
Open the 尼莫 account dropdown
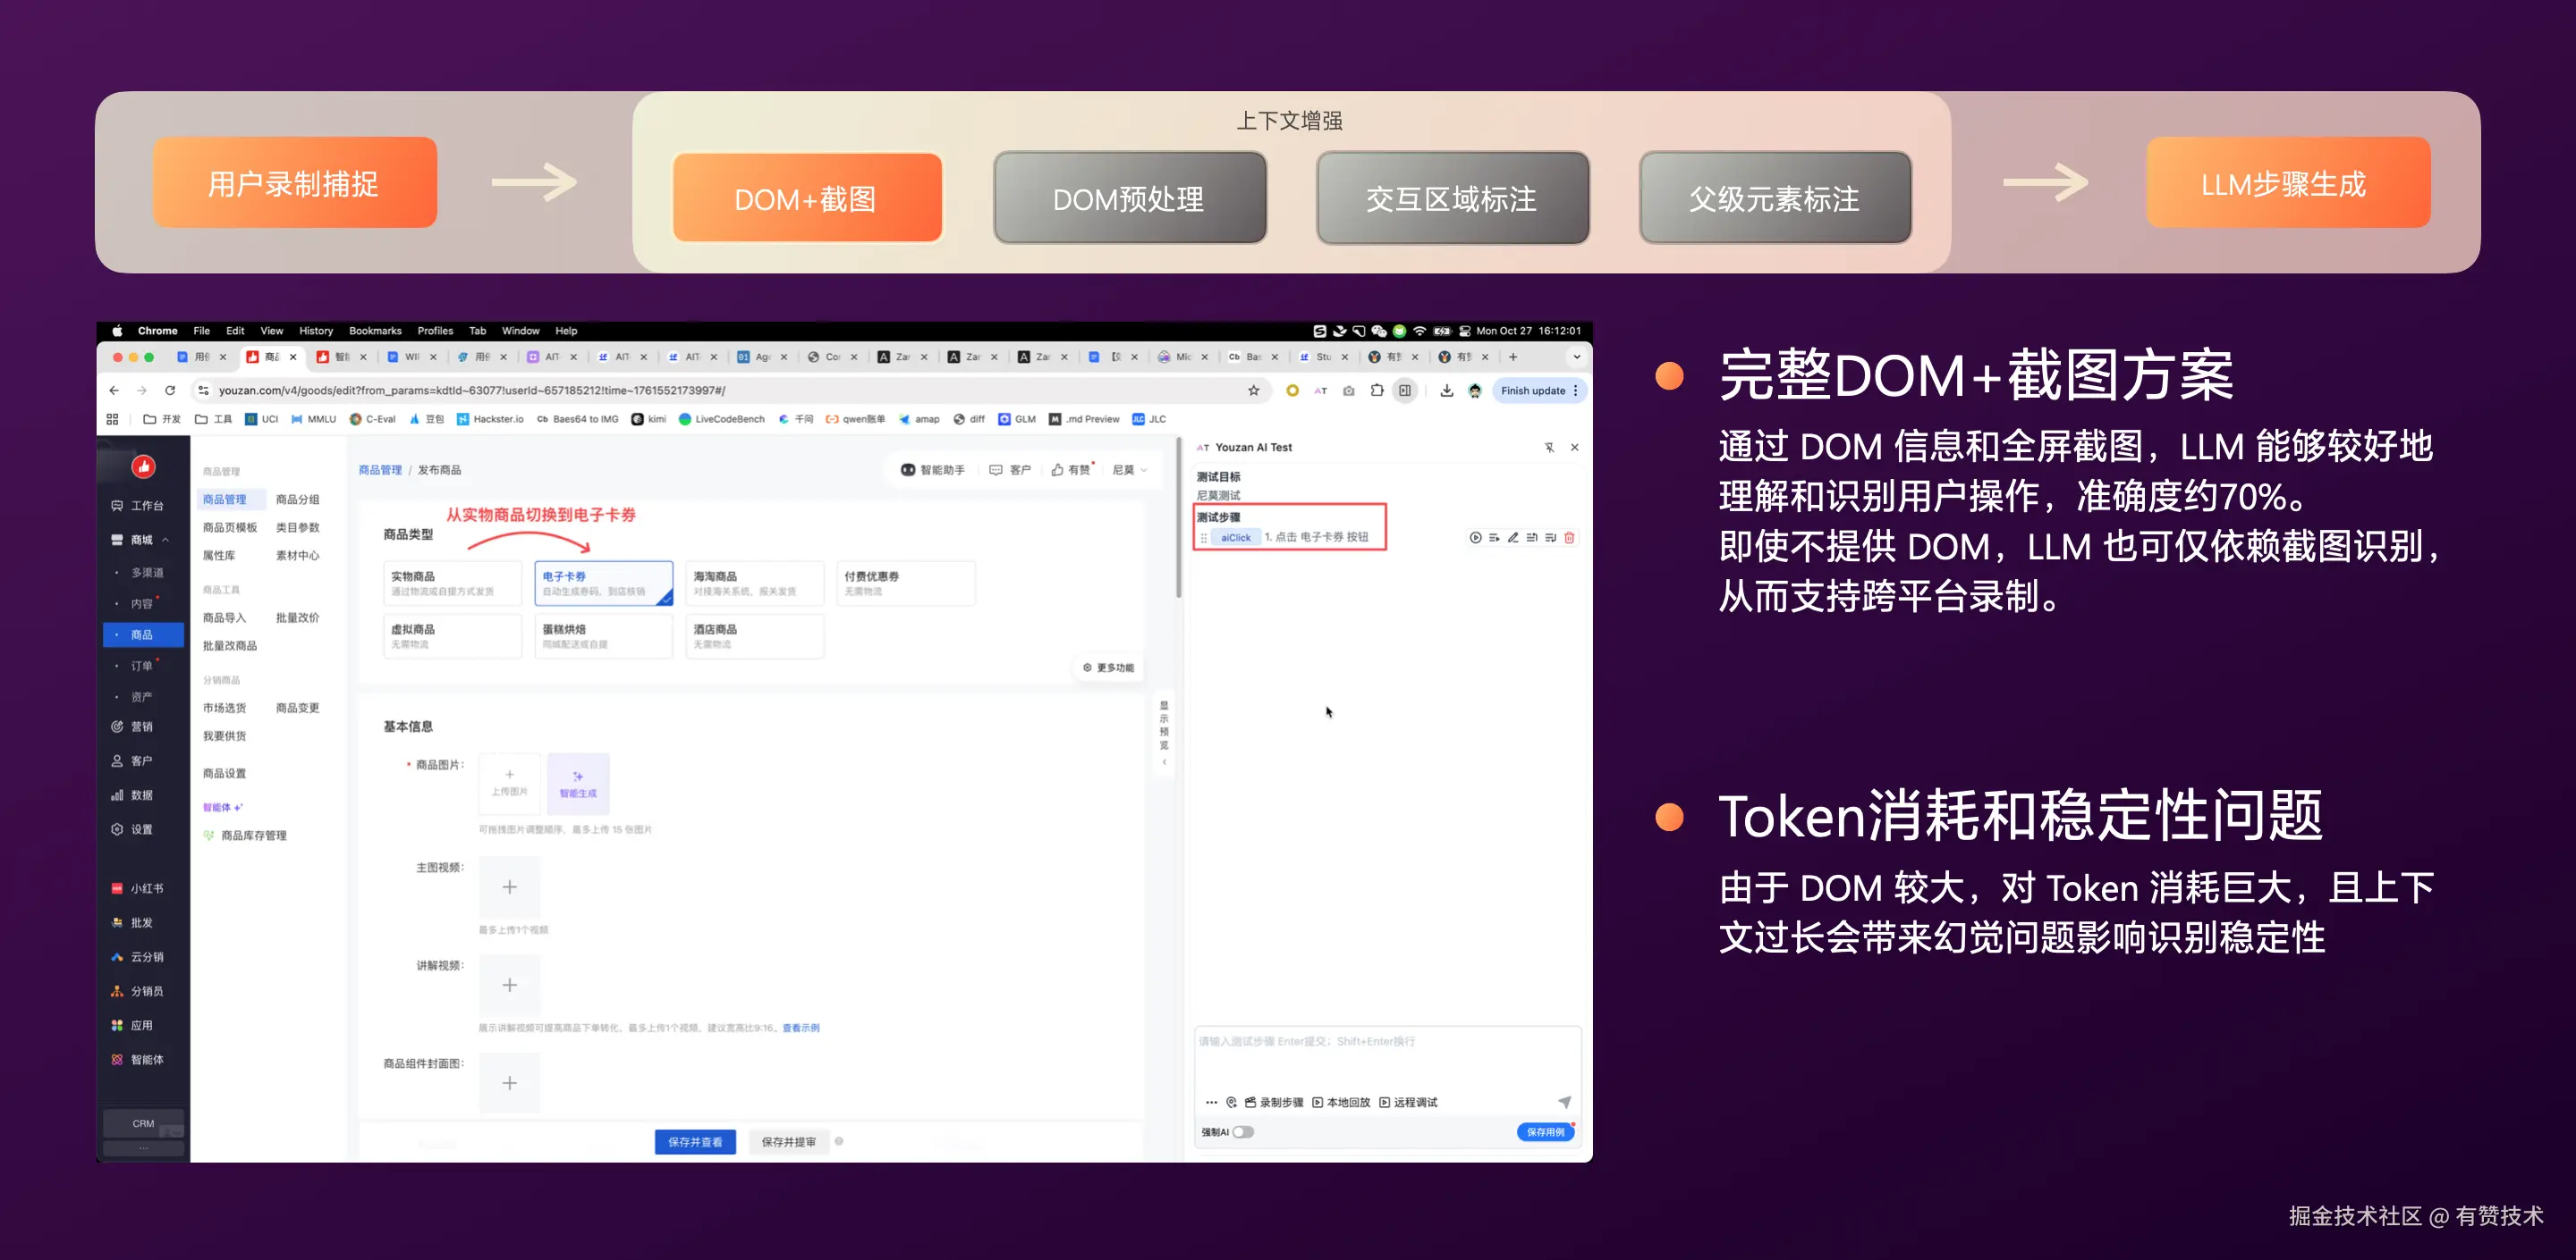(x=1130, y=470)
